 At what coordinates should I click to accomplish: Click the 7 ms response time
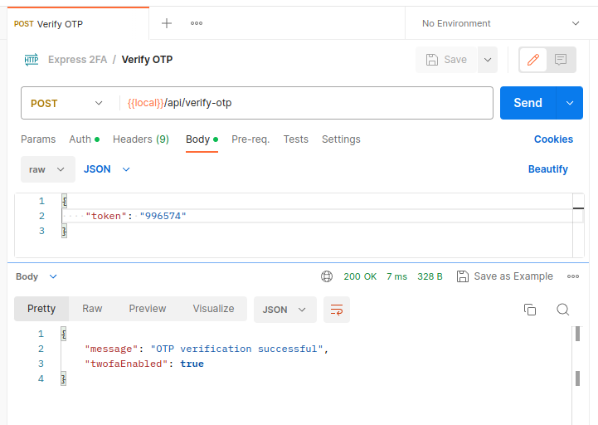pyautogui.click(x=396, y=276)
